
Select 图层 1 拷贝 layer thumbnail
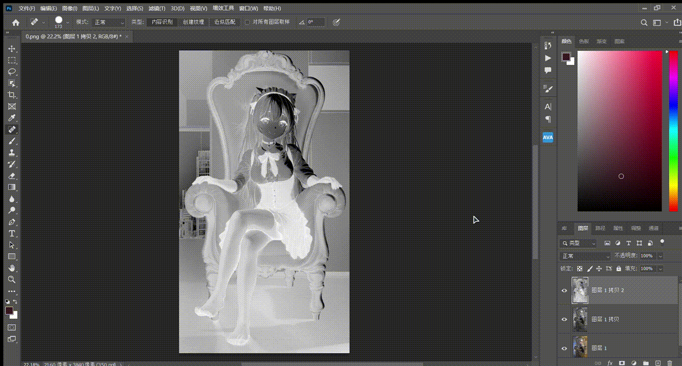click(x=580, y=319)
